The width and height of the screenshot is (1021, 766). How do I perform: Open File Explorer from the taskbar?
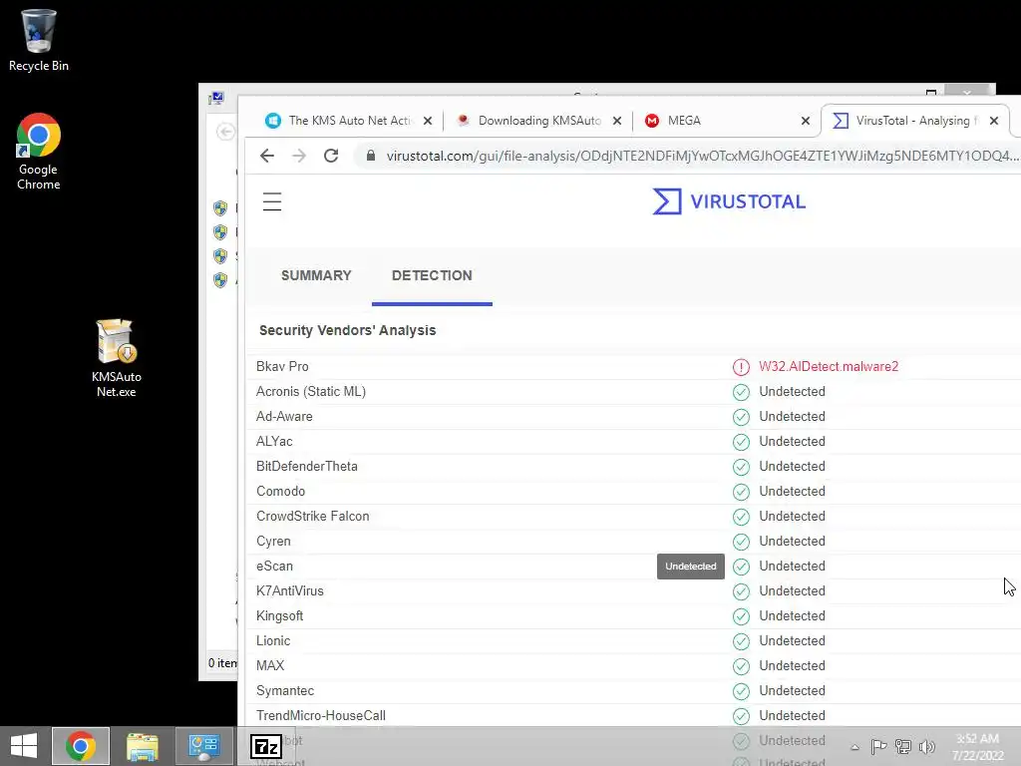click(142, 746)
